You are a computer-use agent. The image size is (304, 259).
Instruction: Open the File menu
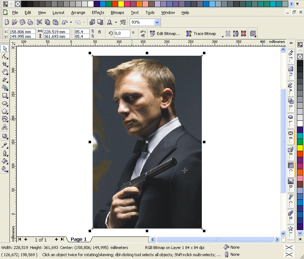15,13
